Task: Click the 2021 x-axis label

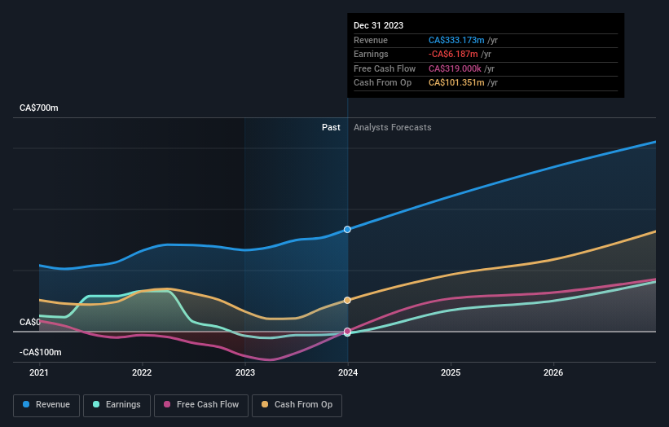Action: [x=39, y=372]
